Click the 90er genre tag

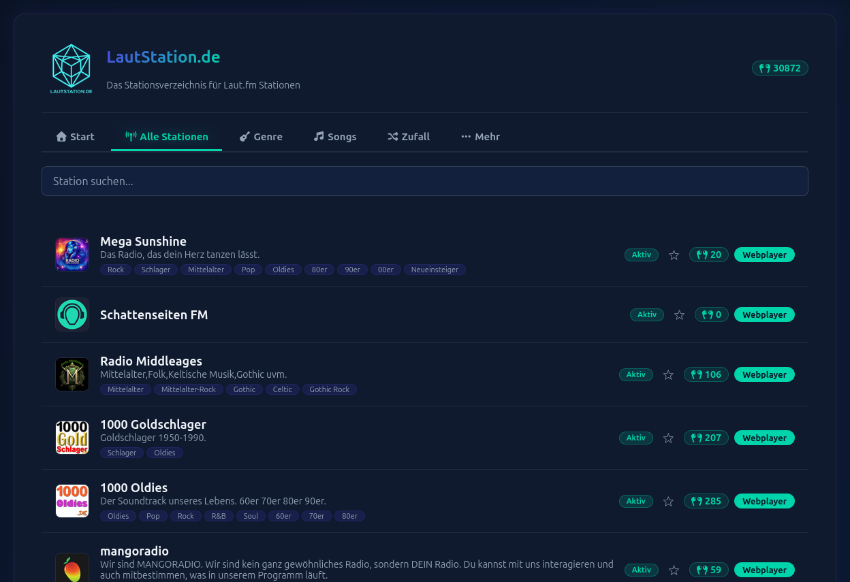(x=352, y=270)
